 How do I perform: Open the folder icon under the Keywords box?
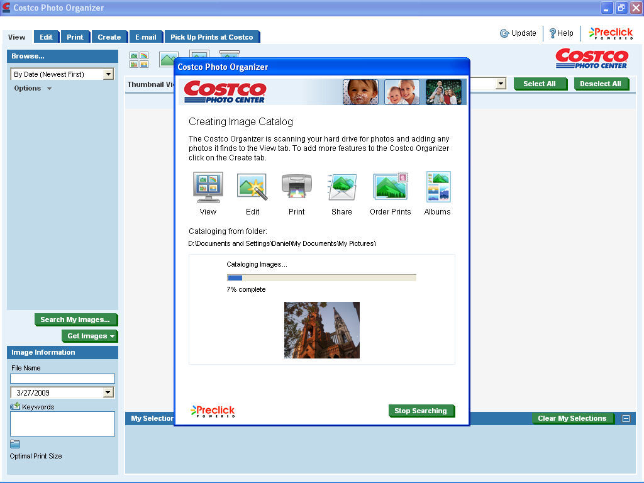tap(15, 444)
